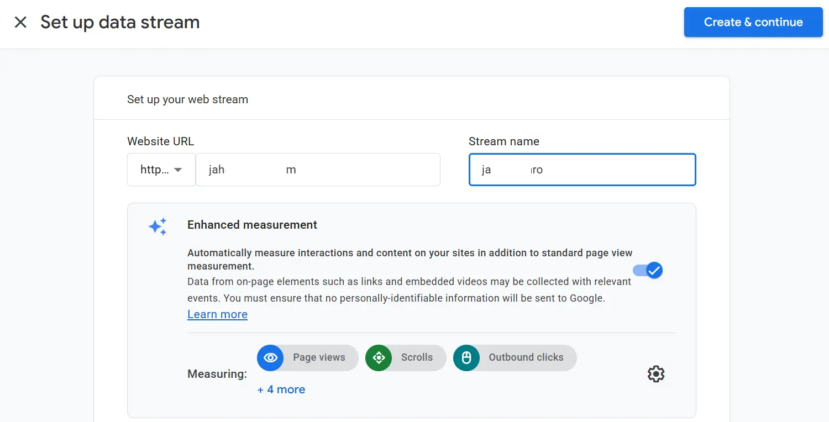Select the Scrolls chip label
The image size is (829, 422).
[417, 357]
